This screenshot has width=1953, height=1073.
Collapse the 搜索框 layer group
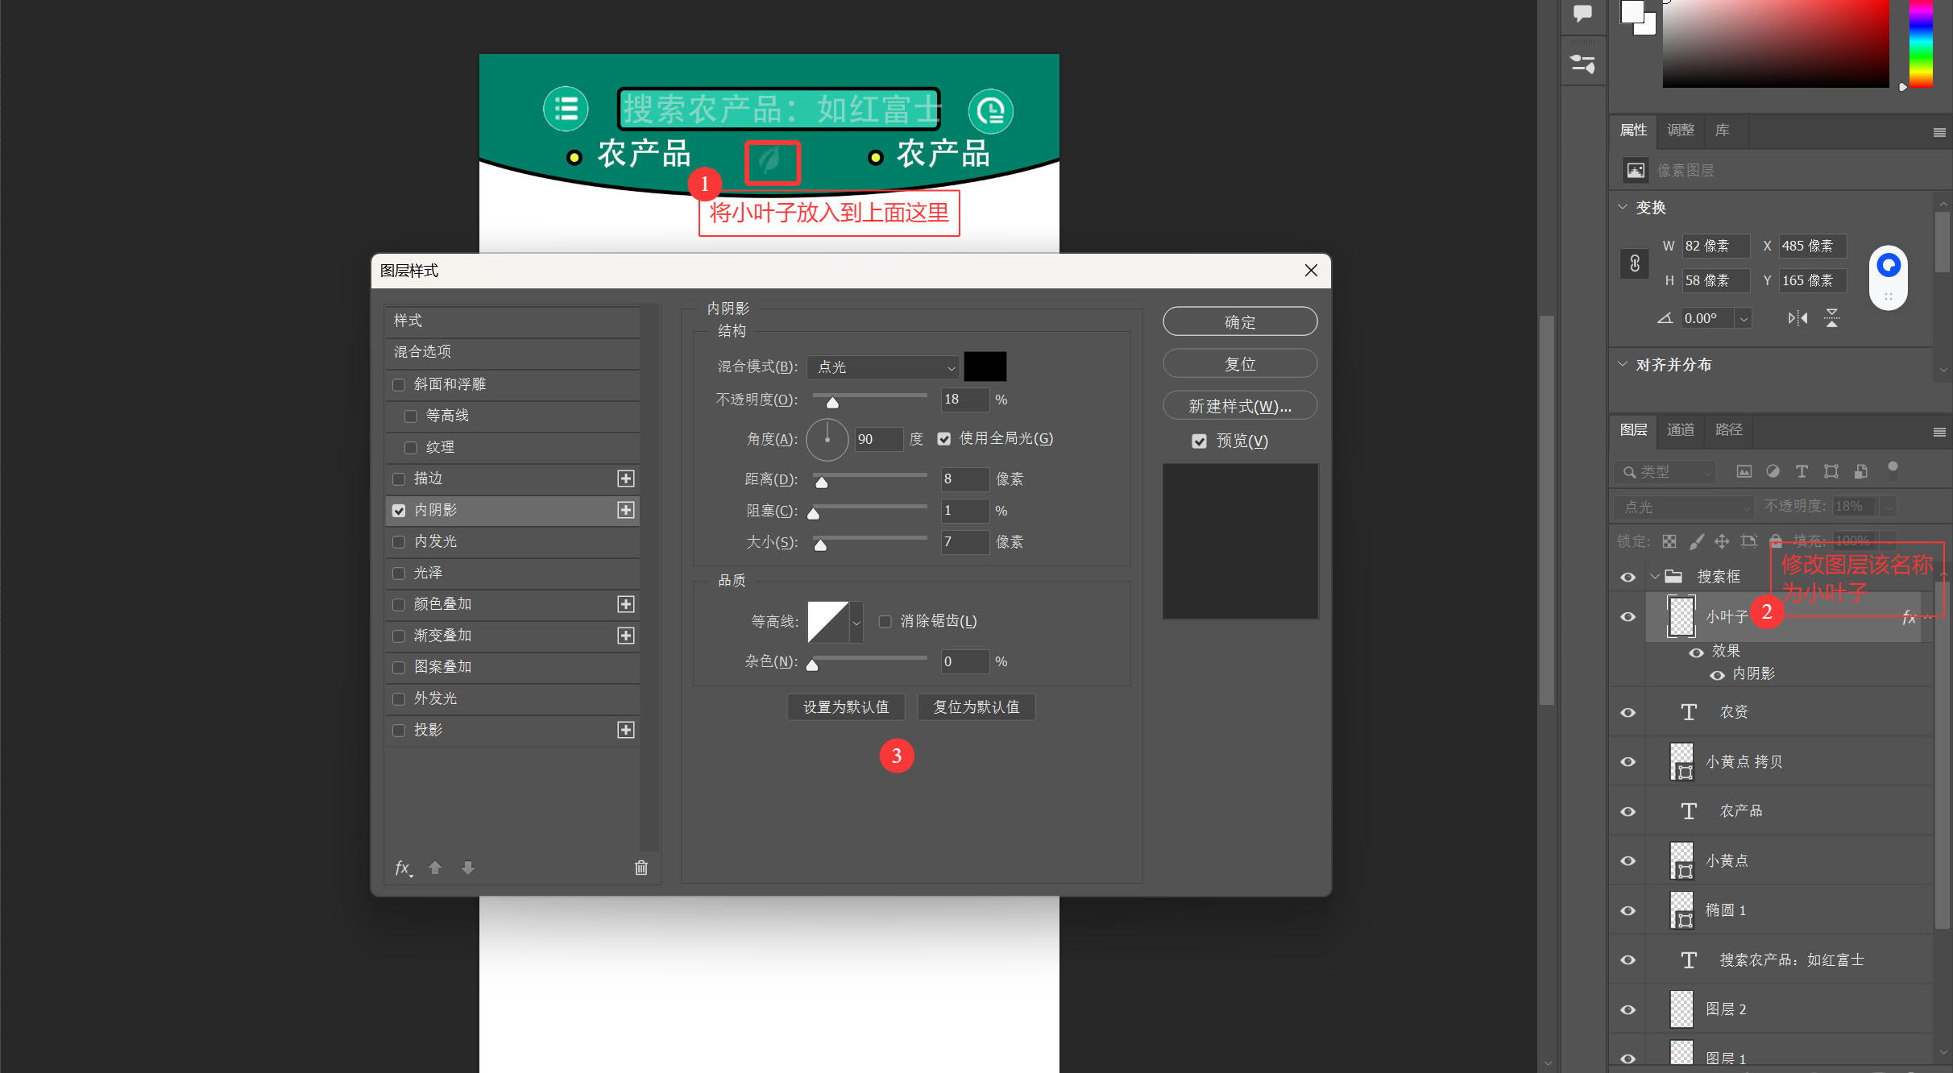pos(1655,577)
